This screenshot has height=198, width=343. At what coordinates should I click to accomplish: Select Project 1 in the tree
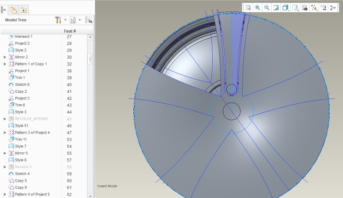(x=22, y=71)
